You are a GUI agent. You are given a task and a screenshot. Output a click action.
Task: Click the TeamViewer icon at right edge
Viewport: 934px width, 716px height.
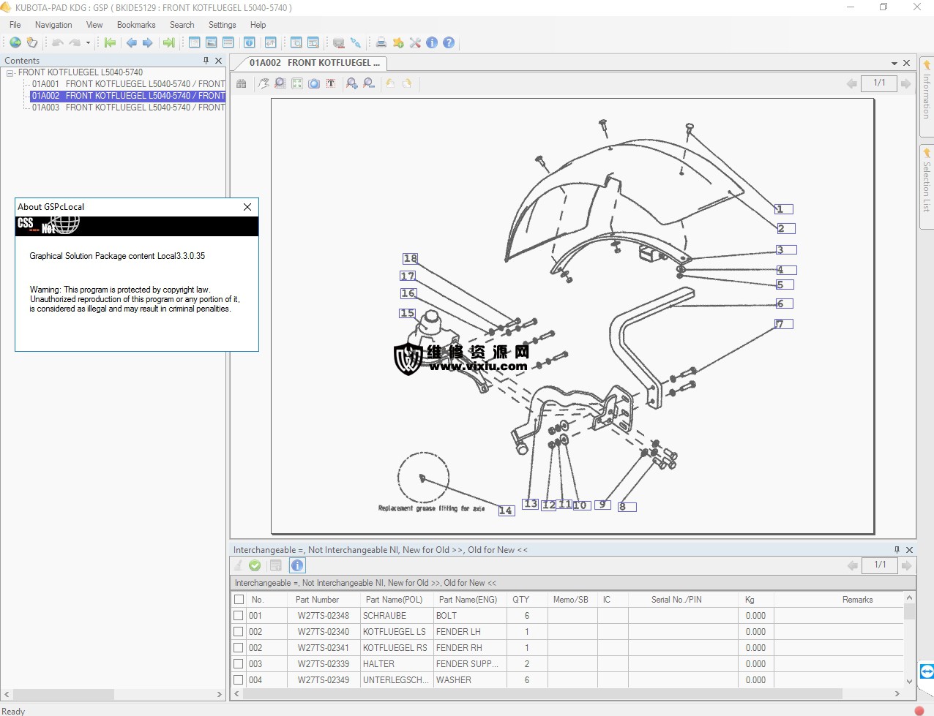pos(927,671)
